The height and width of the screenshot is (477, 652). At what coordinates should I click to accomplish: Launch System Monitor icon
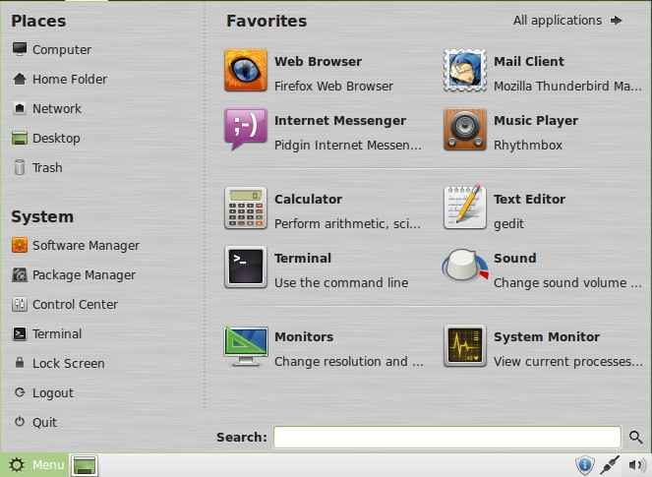(464, 345)
